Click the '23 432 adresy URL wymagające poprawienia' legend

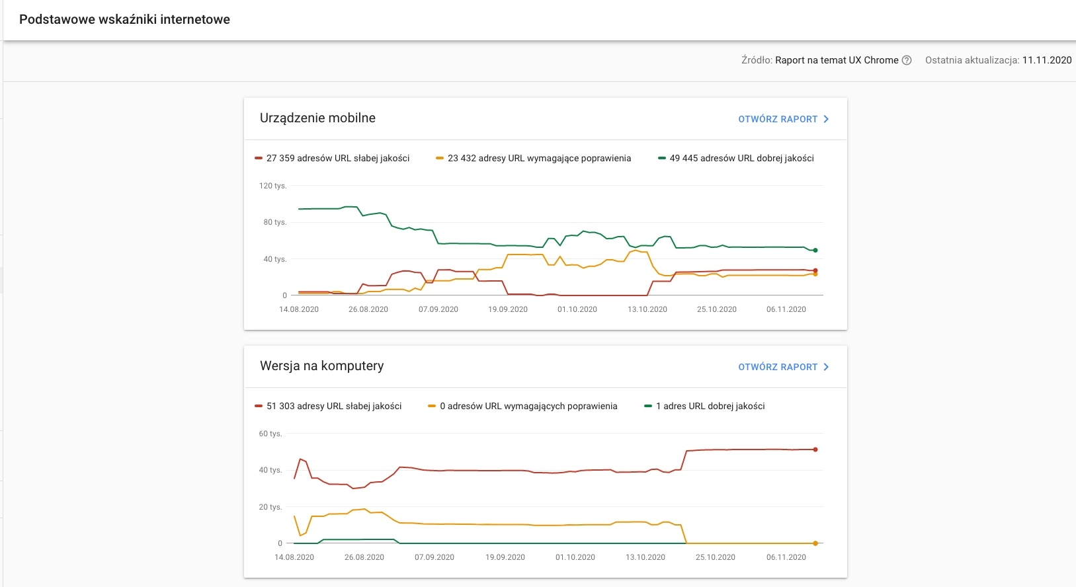pyautogui.click(x=539, y=158)
